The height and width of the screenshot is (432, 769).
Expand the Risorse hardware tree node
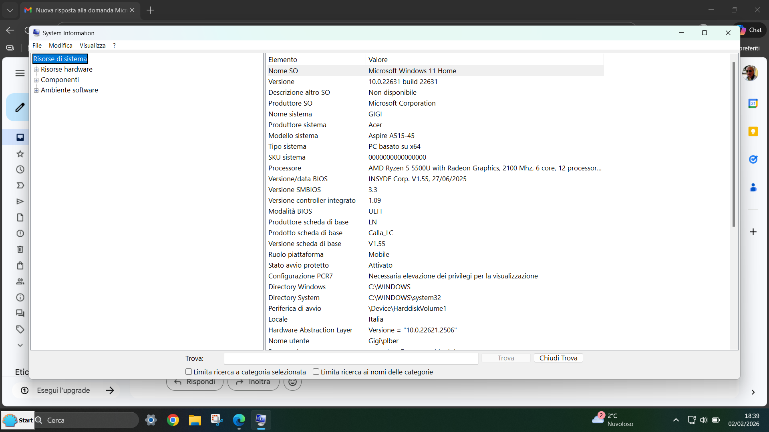[x=36, y=70]
